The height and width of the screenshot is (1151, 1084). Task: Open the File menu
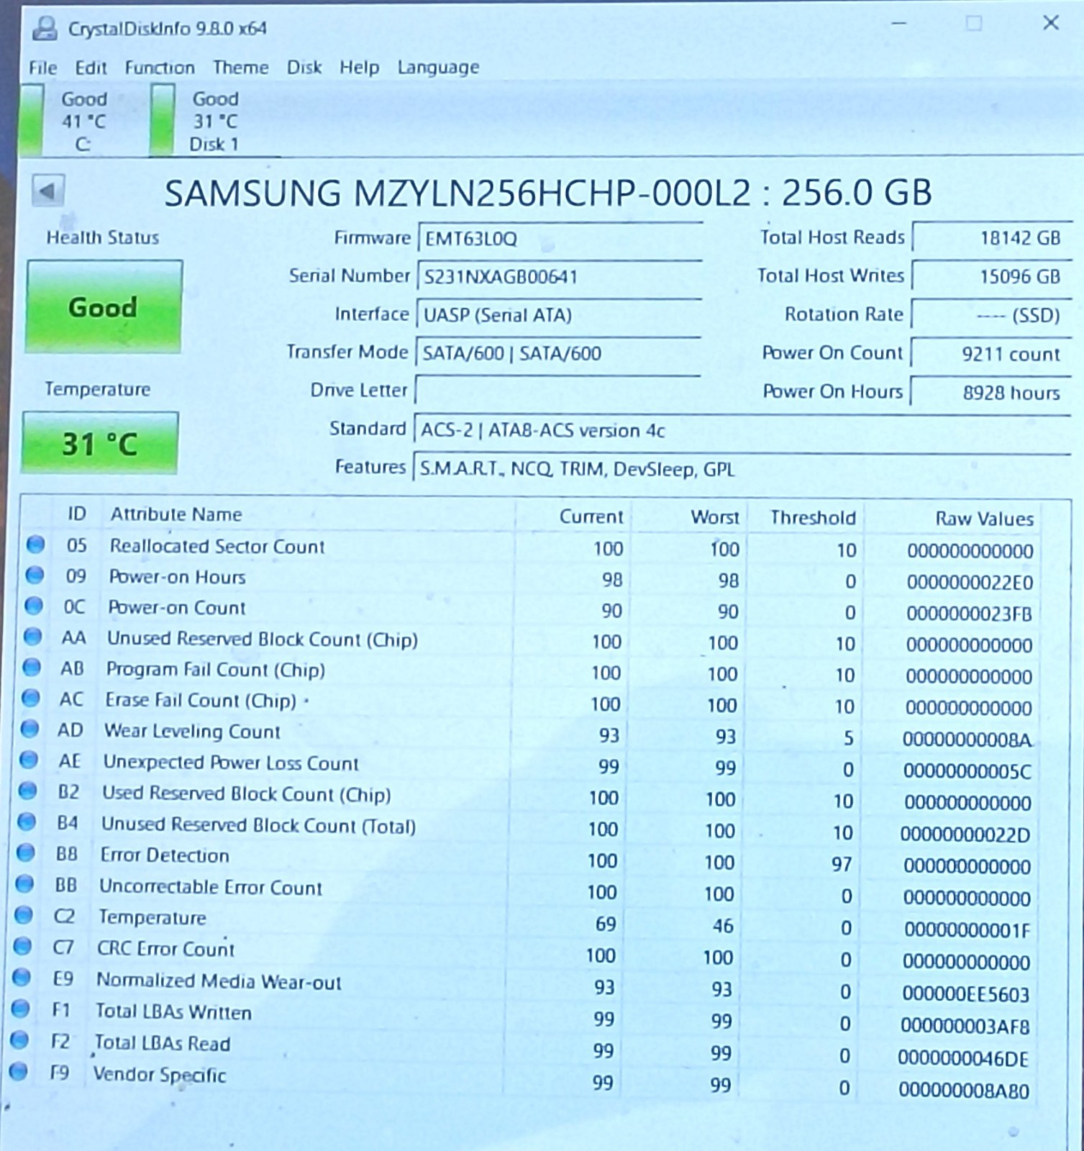tap(42, 68)
